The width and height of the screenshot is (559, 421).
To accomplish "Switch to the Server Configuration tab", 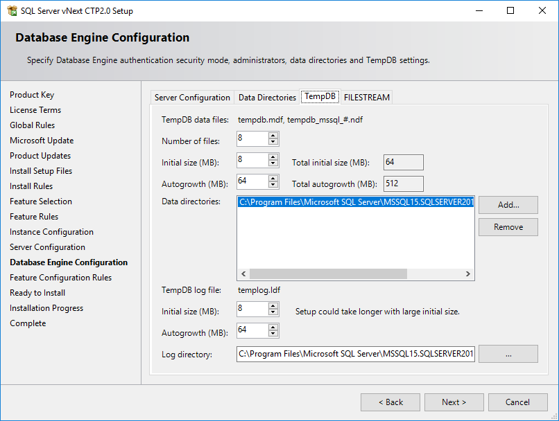I will [192, 97].
